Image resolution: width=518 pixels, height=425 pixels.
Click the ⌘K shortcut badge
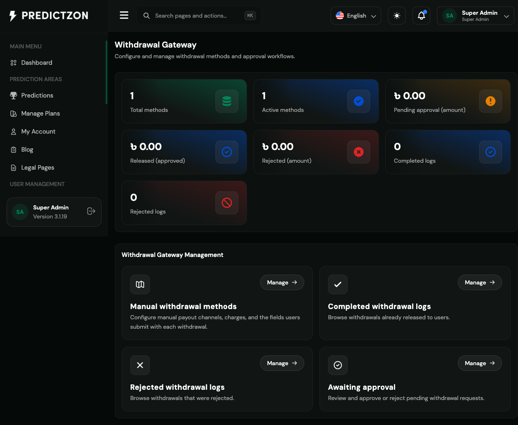pyautogui.click(x=250, y=16)
